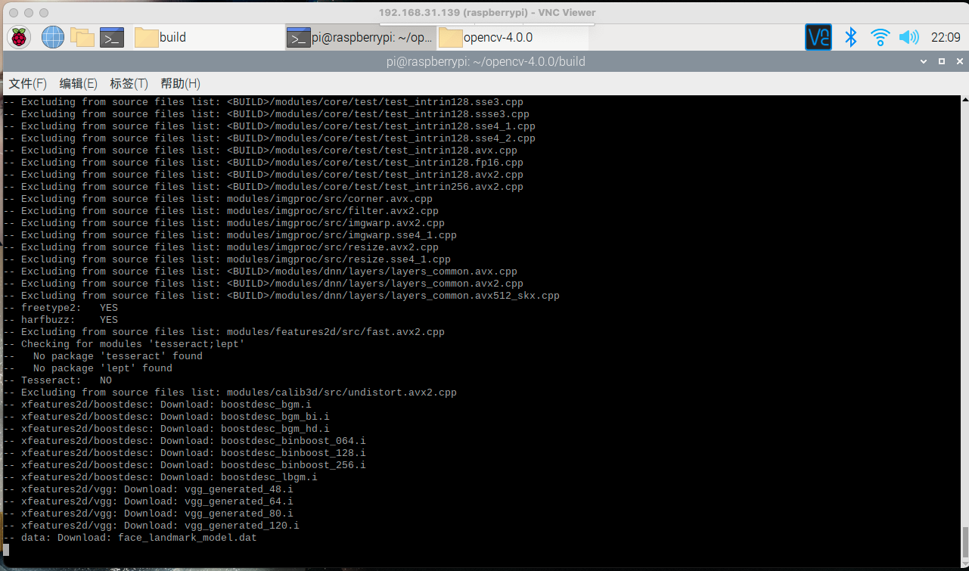Viewport: 969px width, 571px height.
Task: Click the 'vgg_generated_48.i' line
Action: (x=148, y=489)
